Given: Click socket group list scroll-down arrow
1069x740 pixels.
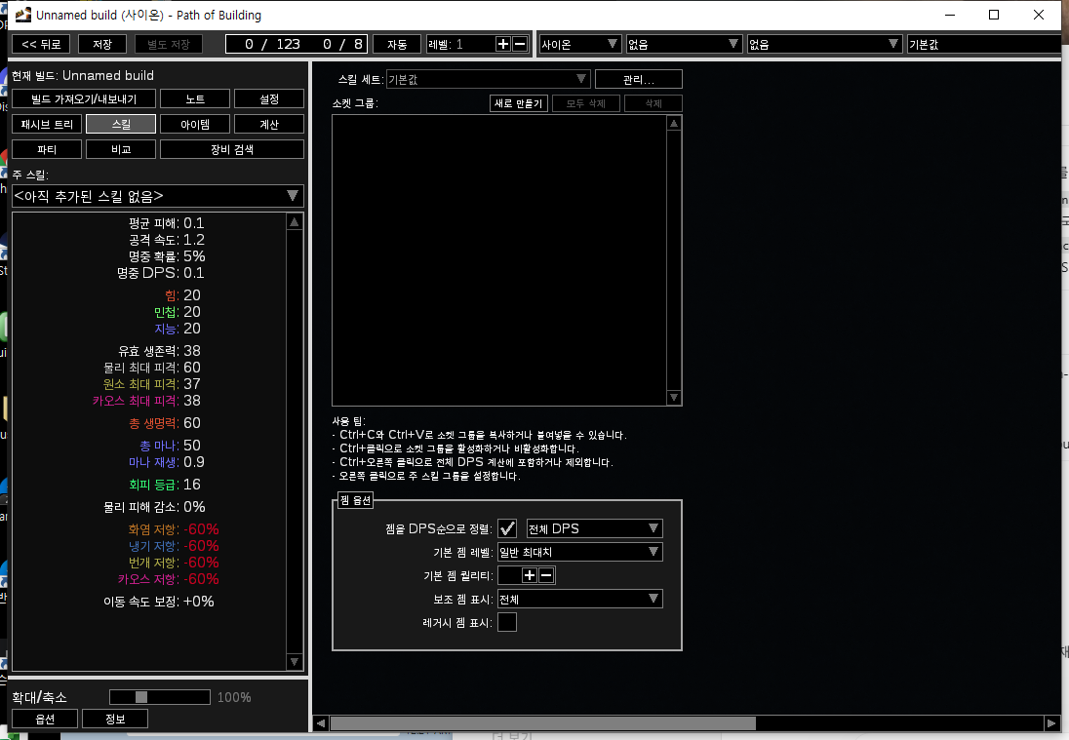Looking at the screenshot, I should tap(674, 397).
